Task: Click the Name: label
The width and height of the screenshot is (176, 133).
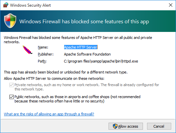Action: pyautogui.click(x=43, y=47)
